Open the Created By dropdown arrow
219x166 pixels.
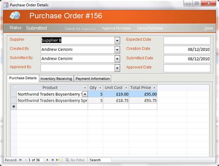(117, 50)
